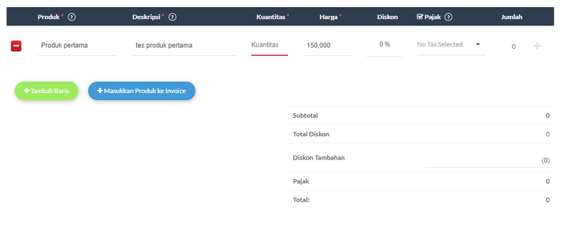This screenshot has height=230, width=565.
Task: Grab the row move handle icon
Action: coord(537,46)
